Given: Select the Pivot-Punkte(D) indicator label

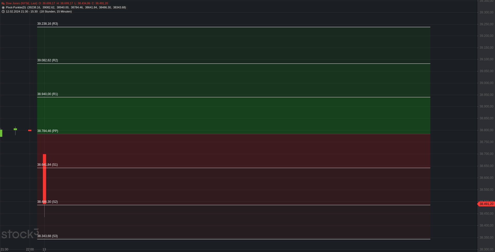Looking at the screenshot, I should pos(16,7).
